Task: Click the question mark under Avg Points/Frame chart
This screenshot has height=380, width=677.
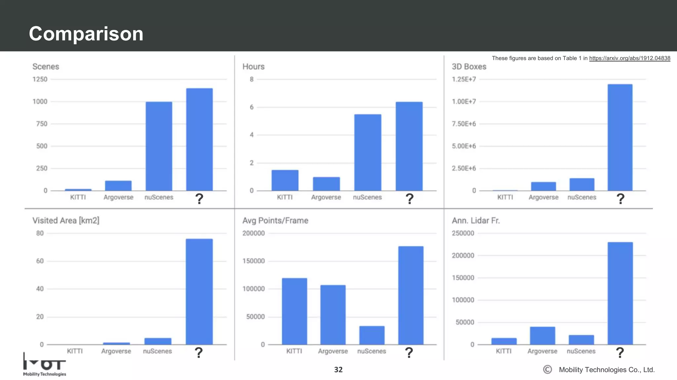Action: point(409,353)
